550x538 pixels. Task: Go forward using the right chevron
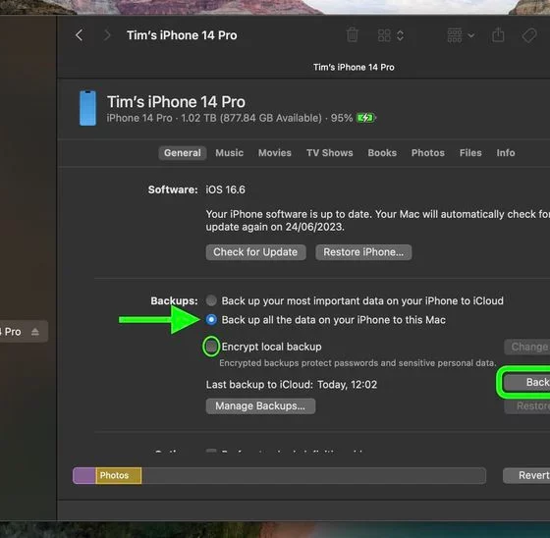[x=107, y=35]
